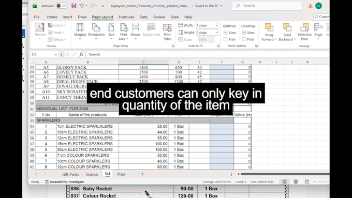352x198 pixels.
Task: Click the warning alert icon
Action: pos(310,6)
